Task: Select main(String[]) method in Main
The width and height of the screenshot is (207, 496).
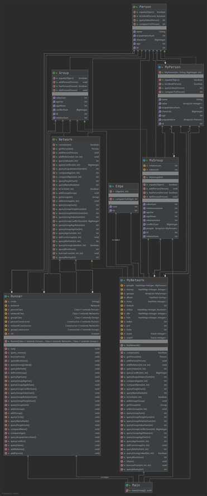Action: 139,490
